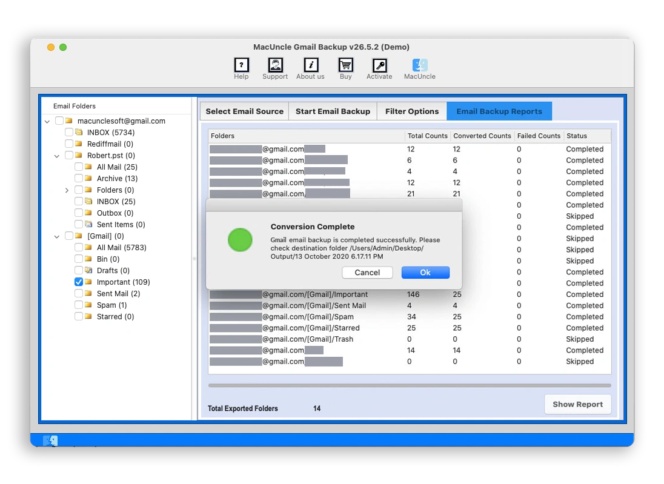Check the Spam (1) checkbox
The height and width of the screenshot is (484, 664).
(x=79, y=305)
